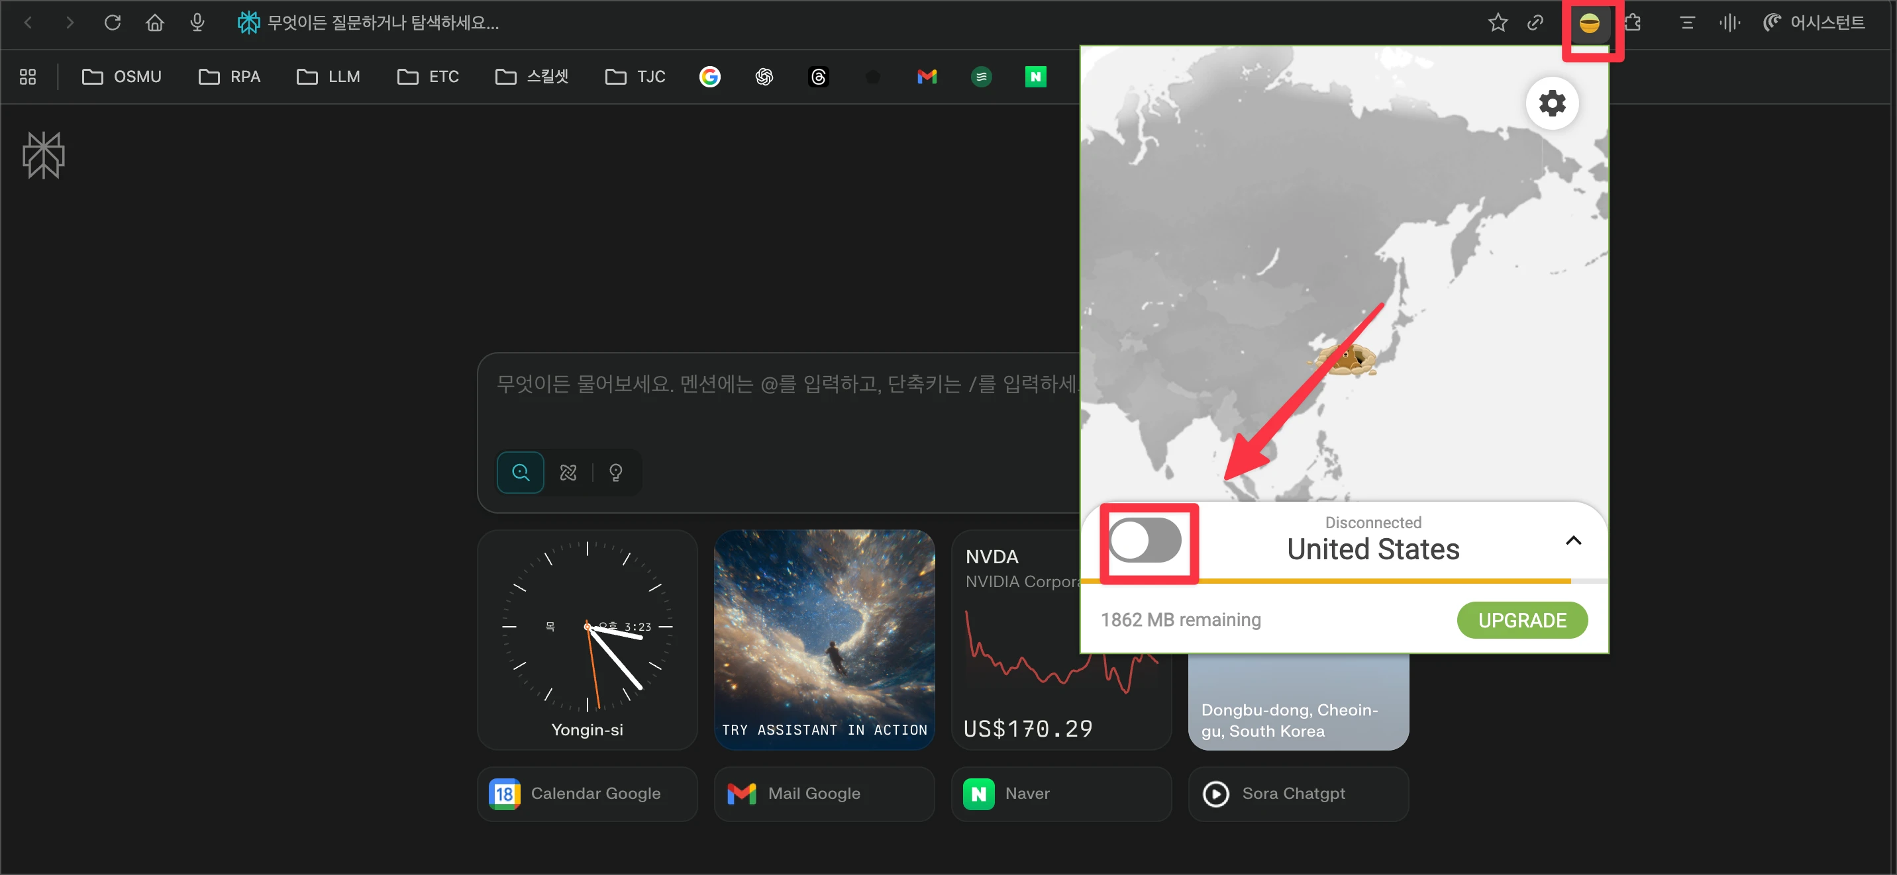Image resolution: width=1897 pixels, height=875 pixels.
Task: Bookmark page with star icon
Action: click(1497, 24)
